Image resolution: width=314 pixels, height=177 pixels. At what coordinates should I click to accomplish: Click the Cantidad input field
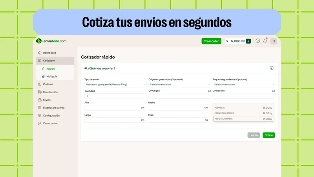tap(115, 96)
